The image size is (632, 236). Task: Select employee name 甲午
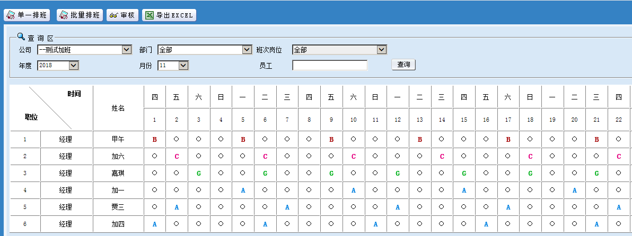(x=118, y=139)
